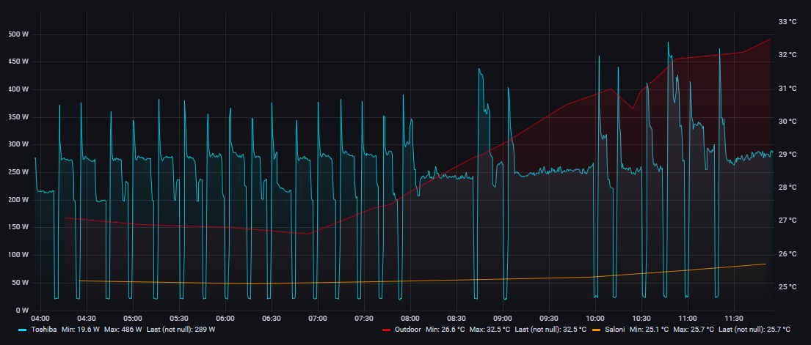Click the highest Toshiba power peak near 10:45
Viewport: 811px width, 345px height.
click(x=668, y=42)
